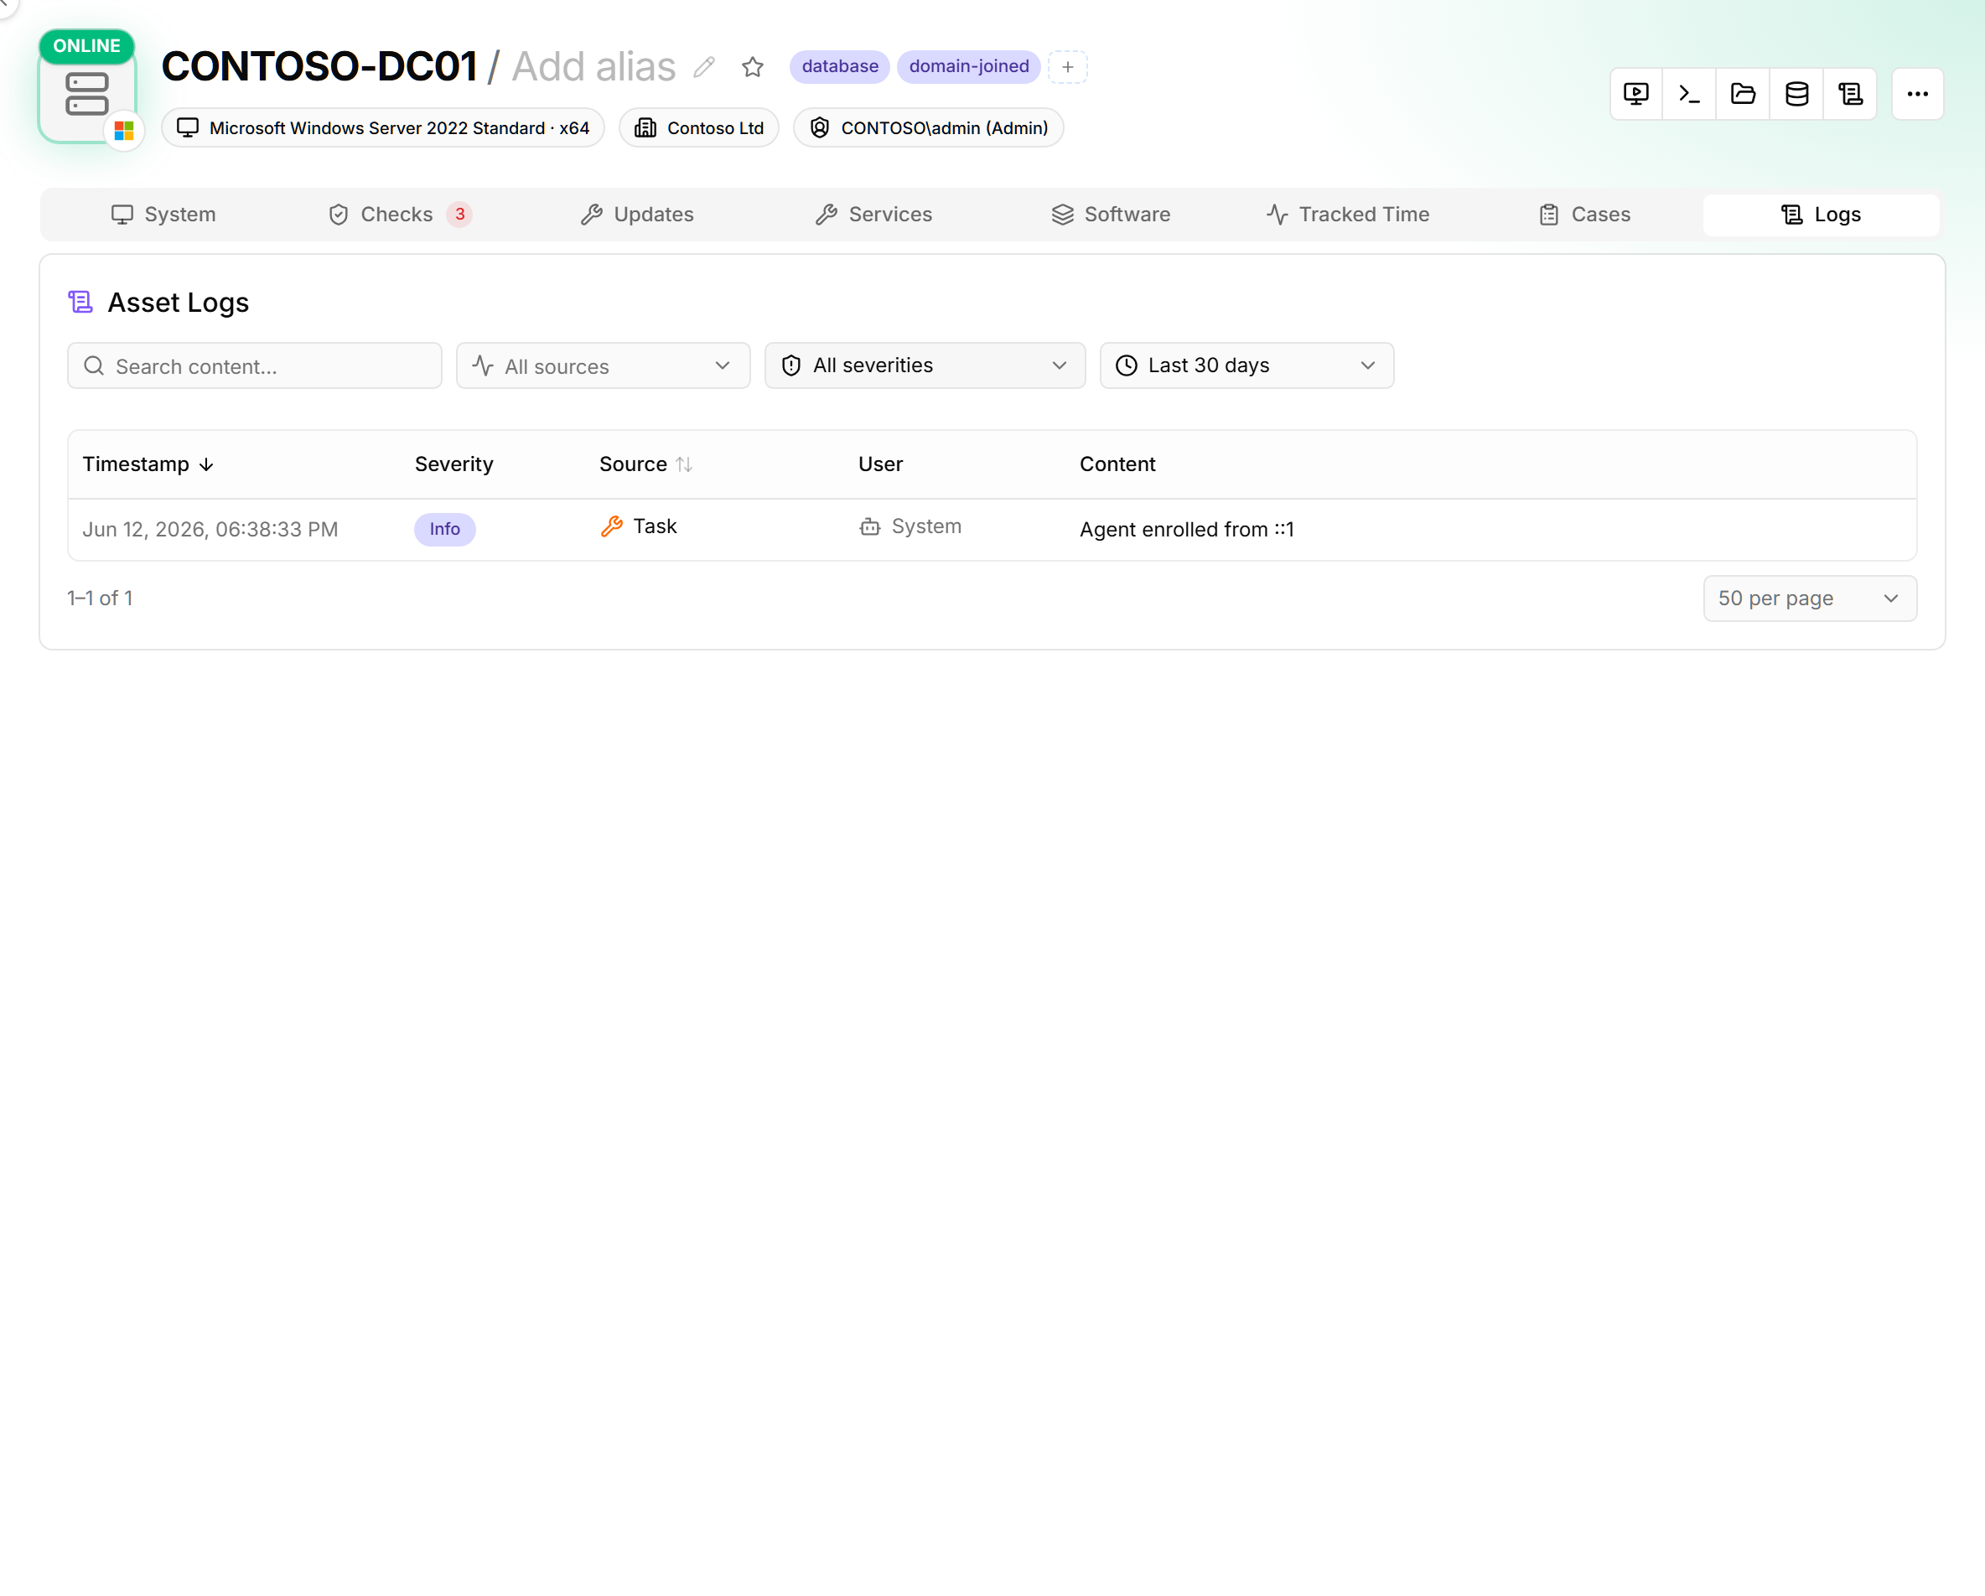
Task: Select the Logs tab
Action: (x=1821, y=215)
